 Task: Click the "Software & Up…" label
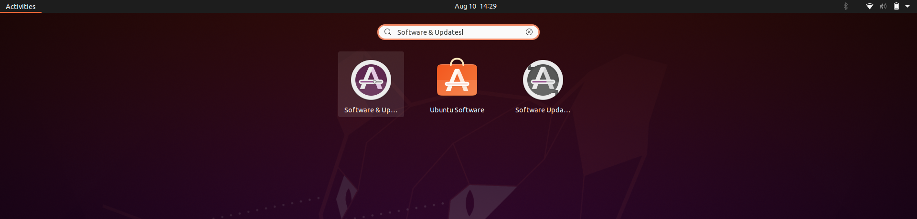(371, 110)
